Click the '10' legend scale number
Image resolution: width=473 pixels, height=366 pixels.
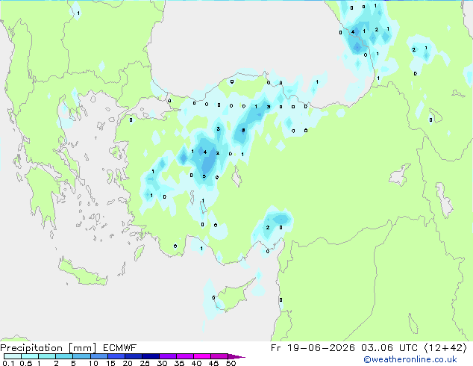[x=93, y=363]
